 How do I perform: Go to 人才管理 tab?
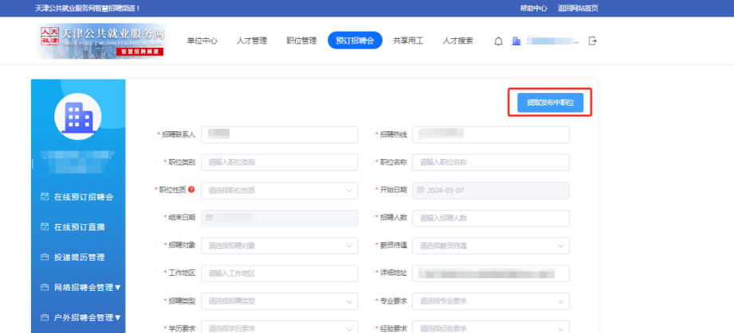(x=252, y=41)
